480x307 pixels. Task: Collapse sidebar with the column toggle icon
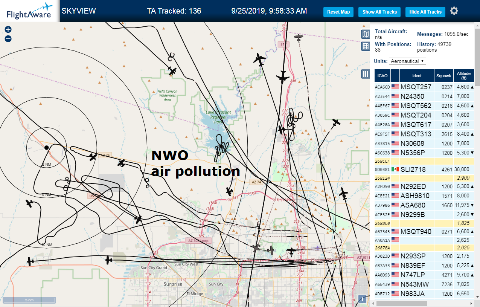click(365, 74)
